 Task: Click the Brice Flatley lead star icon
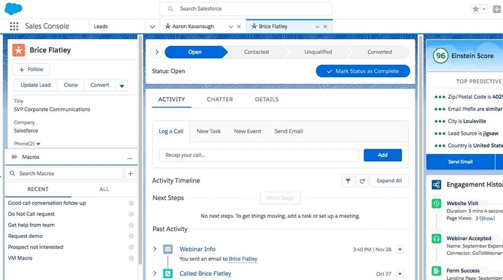pos(18,50)
